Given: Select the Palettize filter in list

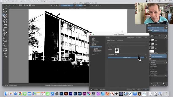Looking at the screenshot, I should (x=95, y=49).
